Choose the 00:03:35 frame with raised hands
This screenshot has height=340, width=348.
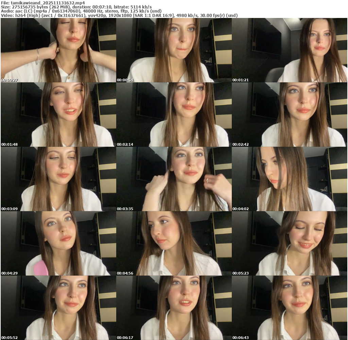(x=174, y=179)
